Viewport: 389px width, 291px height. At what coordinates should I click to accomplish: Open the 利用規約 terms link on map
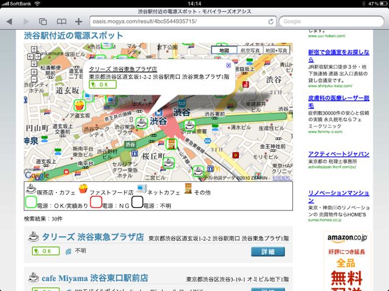[281, 178]
